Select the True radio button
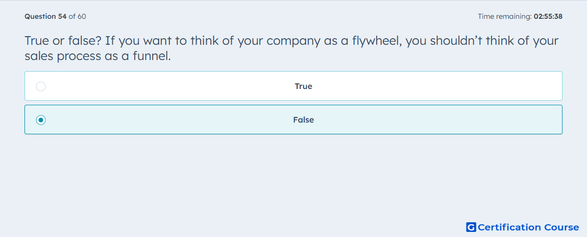587x237 pixels. (41, 86)
